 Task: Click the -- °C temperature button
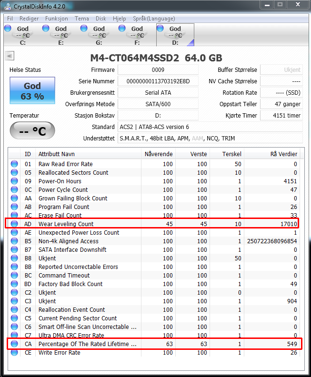32,130
